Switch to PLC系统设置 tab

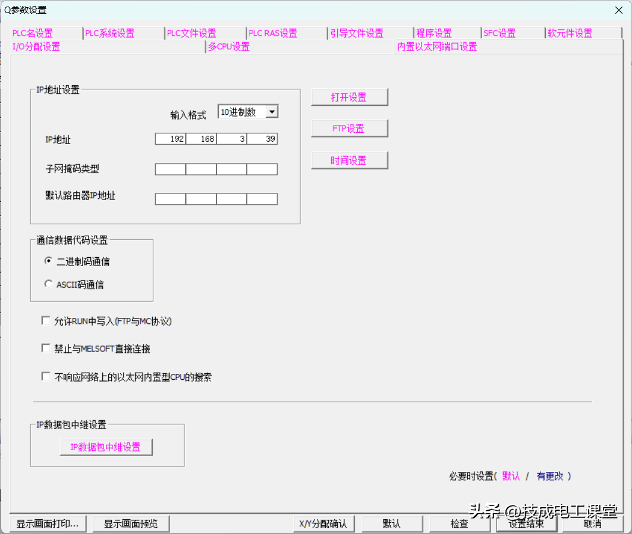pyautogui.click(x=110, y=33)
